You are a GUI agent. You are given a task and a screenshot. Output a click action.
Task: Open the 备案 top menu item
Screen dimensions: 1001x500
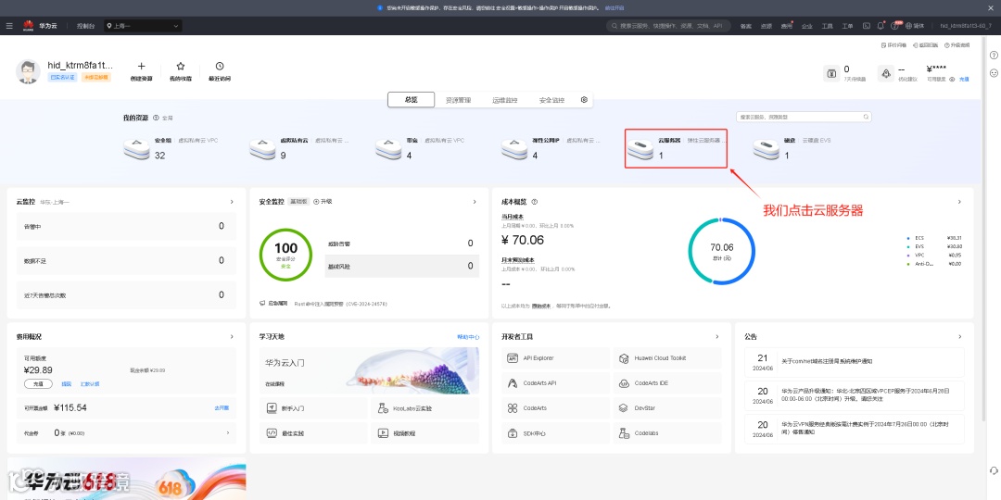[745, 26]
